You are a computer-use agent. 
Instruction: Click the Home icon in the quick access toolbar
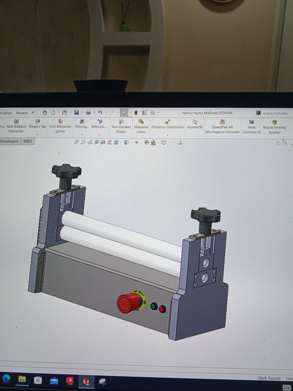45,113
